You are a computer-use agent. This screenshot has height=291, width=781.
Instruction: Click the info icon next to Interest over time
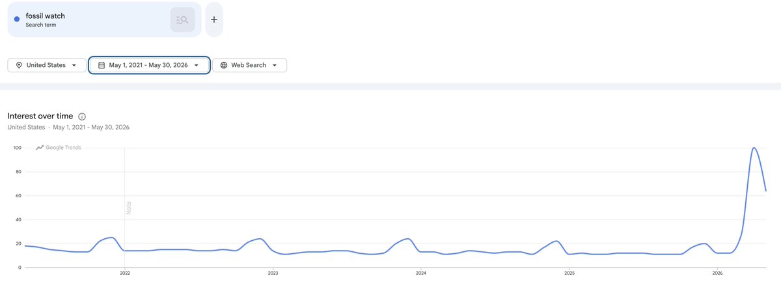pos(82,116)
